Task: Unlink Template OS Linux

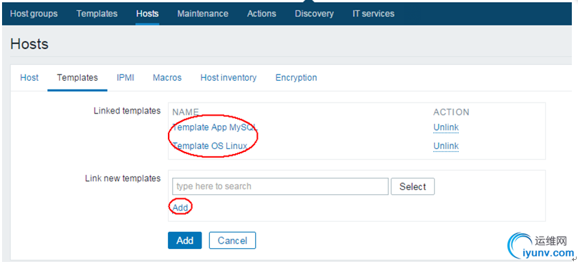Action: pos(446,146)
